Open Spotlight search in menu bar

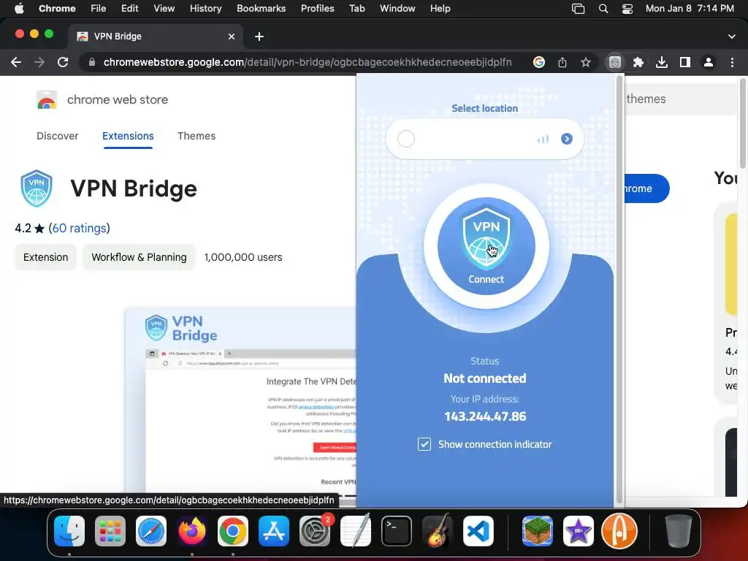click(603, 9)
